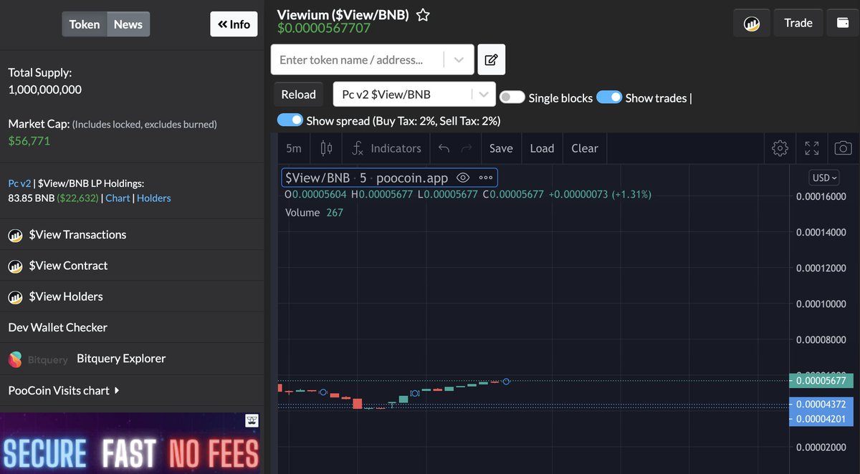The width and height of the screenshot is (860, 474).
Task: Take a chart snapshot with camera icon
Action: point(844,148)
